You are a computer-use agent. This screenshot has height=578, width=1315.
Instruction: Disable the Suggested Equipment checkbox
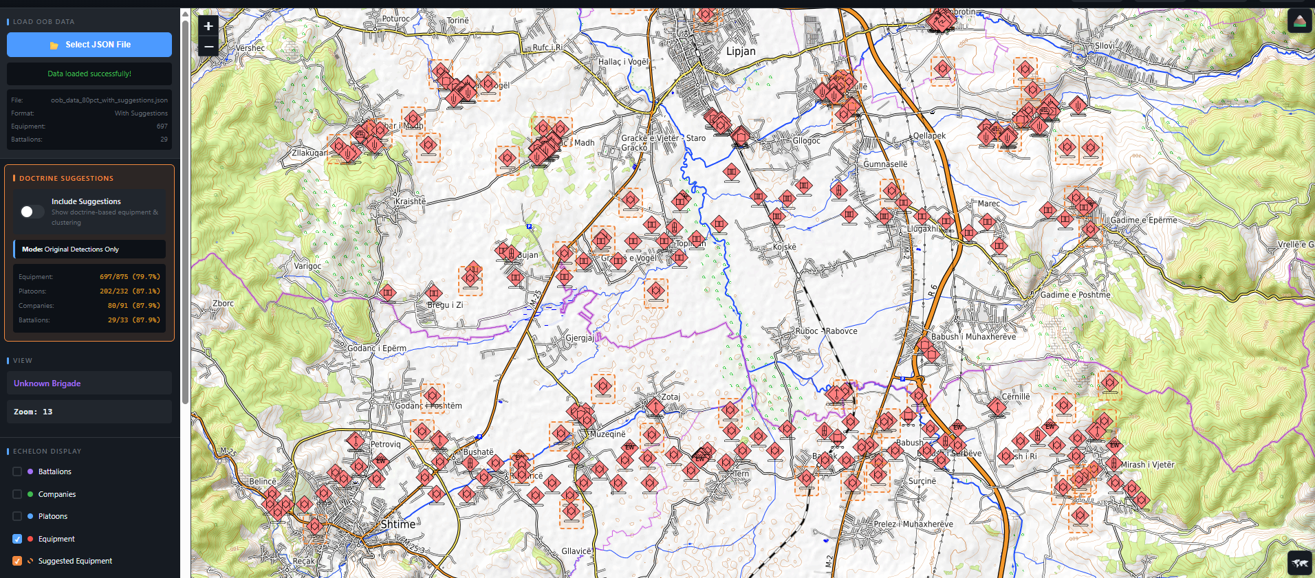17,561
